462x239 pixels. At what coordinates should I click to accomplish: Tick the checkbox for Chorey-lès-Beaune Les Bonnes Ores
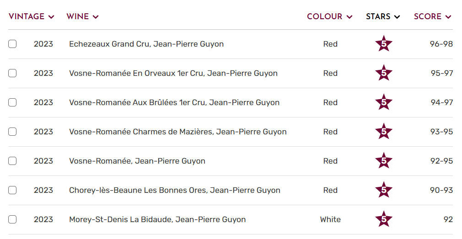pyautogui.click(x=12, y=190)
